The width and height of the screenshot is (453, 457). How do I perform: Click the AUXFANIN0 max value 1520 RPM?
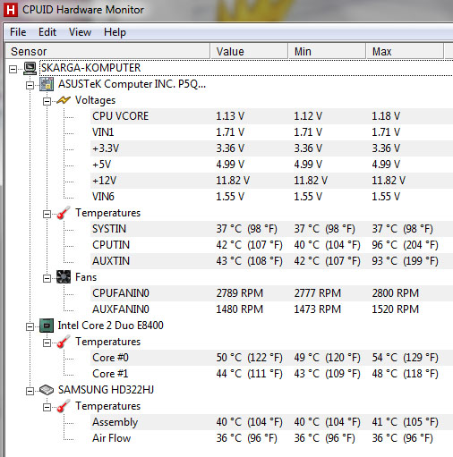(395, 309)
